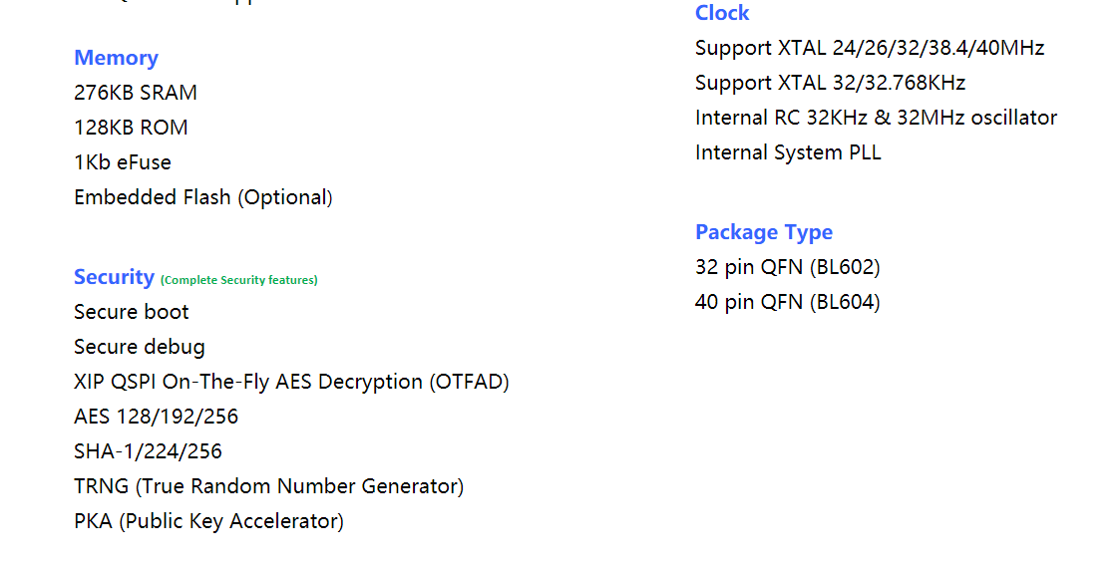This screenshot has height=570, width=1119.
Task: Click the 1Kb eFuse entry
Action: [123, 162]
